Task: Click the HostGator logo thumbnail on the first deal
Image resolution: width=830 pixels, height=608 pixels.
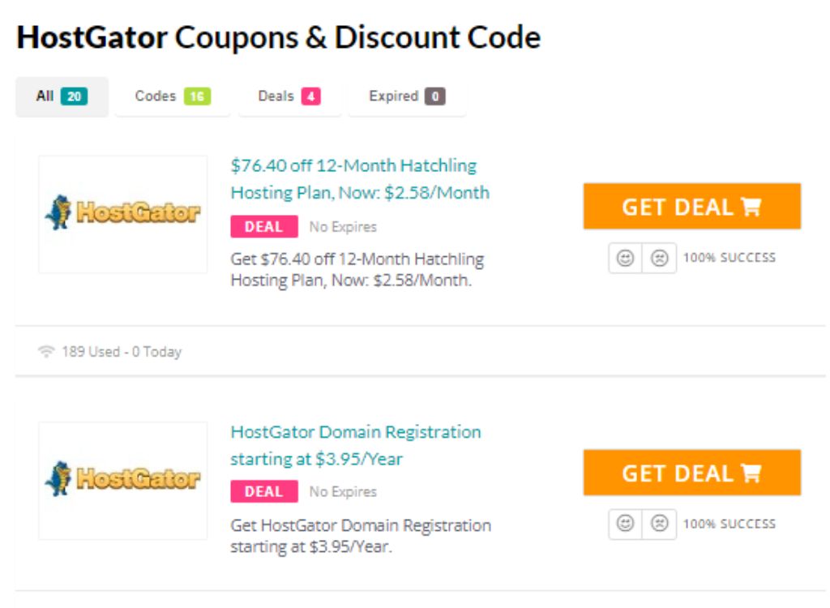Action: [122, 213]
